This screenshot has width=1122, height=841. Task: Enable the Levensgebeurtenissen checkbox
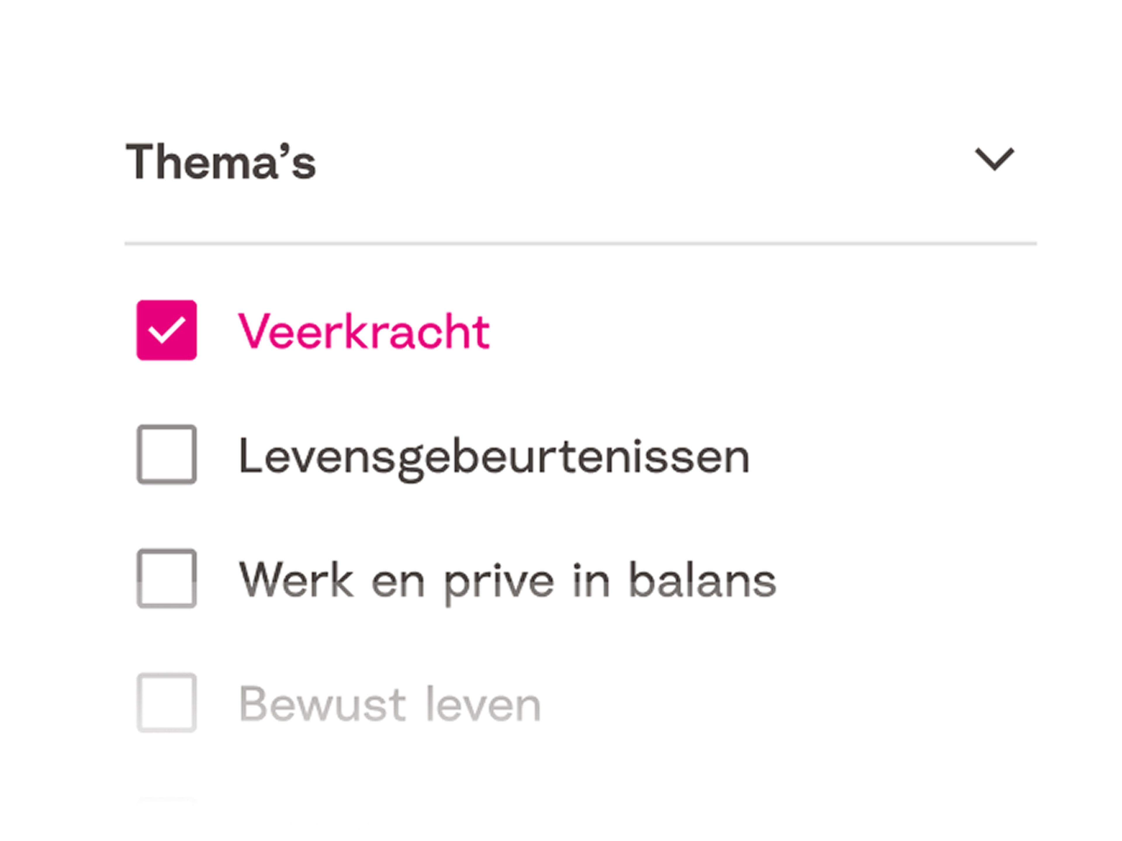[x=166, y=454]
